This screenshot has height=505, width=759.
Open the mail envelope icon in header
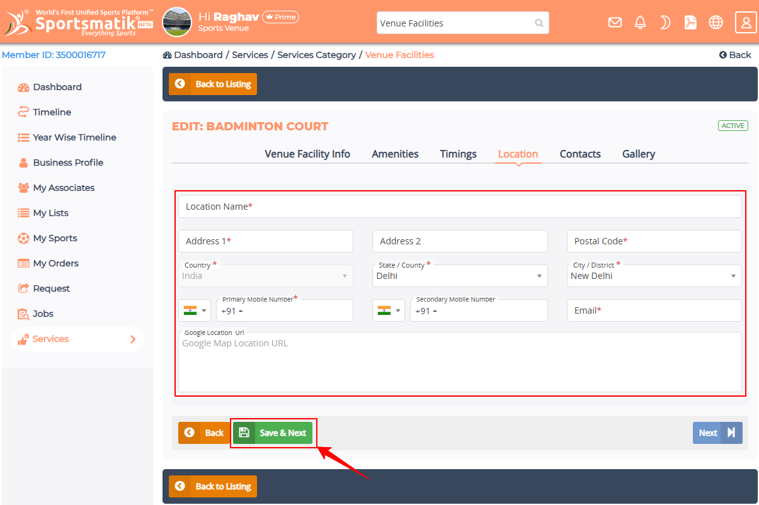[615, 23]
